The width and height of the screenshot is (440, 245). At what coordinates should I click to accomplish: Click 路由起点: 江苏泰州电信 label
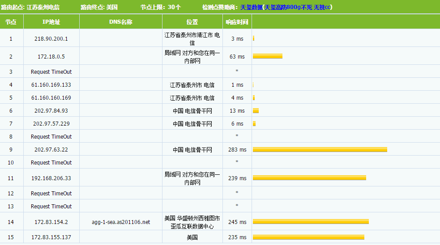point(30,7)
